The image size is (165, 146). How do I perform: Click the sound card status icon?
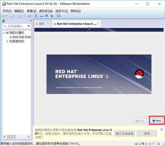click(154, 143)
